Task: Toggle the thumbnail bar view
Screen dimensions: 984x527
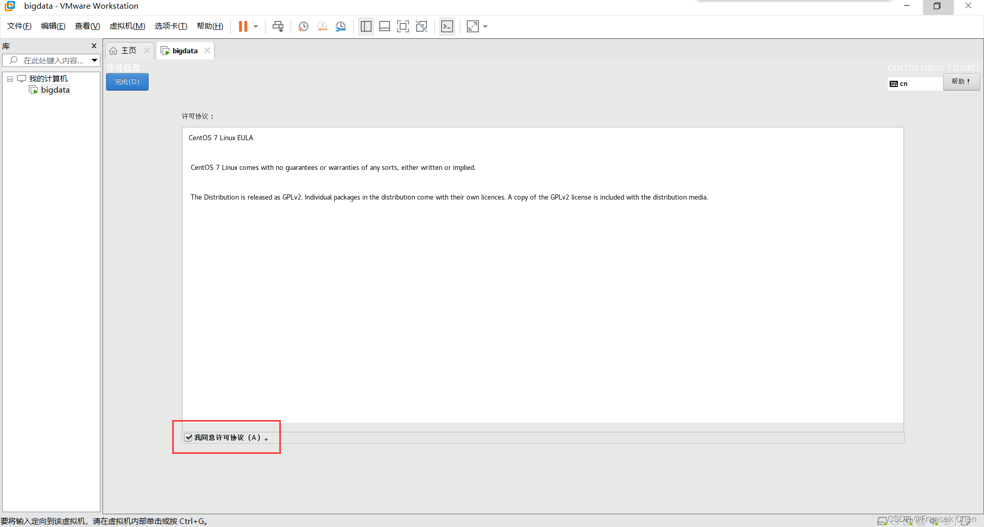Action: coord(384,27)
